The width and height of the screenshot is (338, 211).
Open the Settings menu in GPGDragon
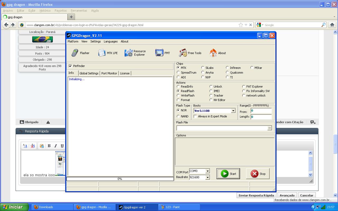95,41
